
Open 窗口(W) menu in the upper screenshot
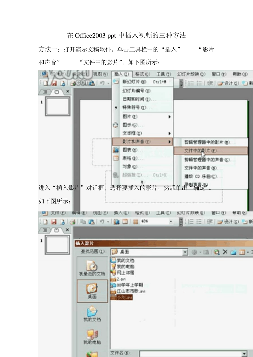[x=219, y=74]
